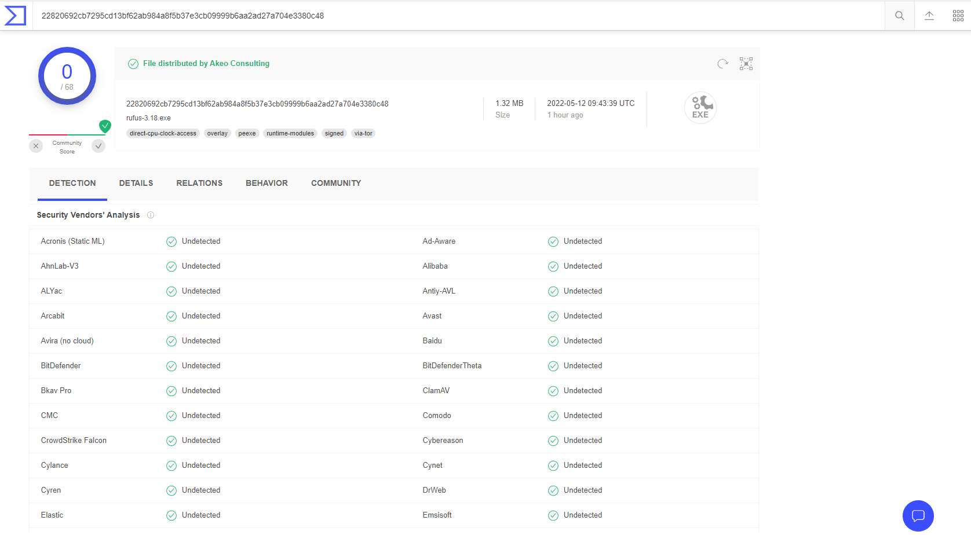Open the BEHAVIOR tab

(x=267, y=183)
